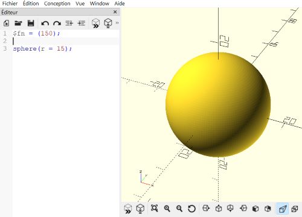
Task: Place the cursor on empty editor line 2
Action: 65,41
